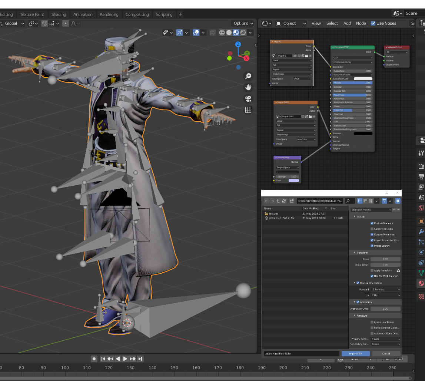Toggle the Use Nodes checkbox

coord(373,23)
